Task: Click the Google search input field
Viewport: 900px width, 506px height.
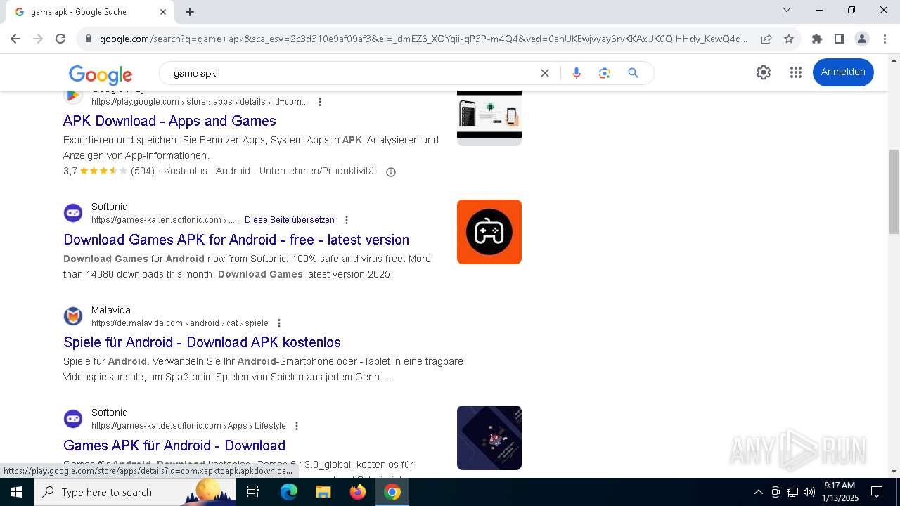Action: tap(352, 73)
